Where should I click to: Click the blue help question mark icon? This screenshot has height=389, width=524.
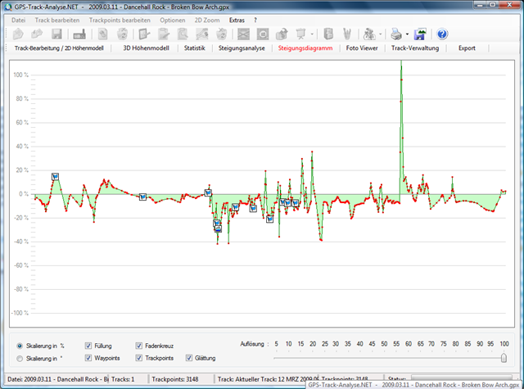click(443, 34)
